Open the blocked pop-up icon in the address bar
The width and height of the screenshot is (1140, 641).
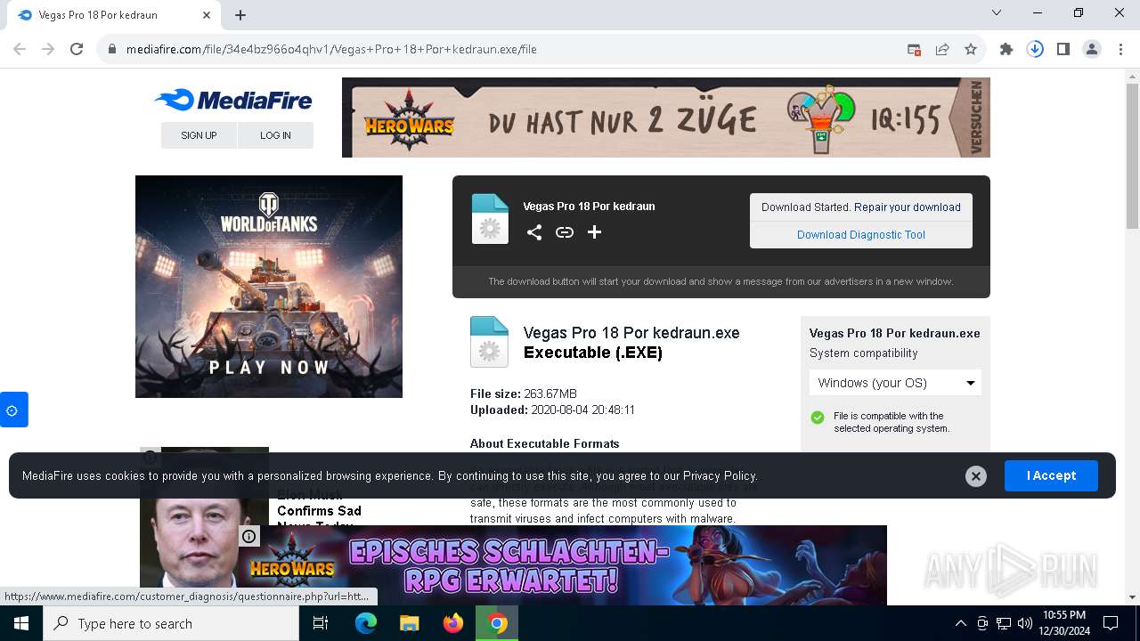914,49
